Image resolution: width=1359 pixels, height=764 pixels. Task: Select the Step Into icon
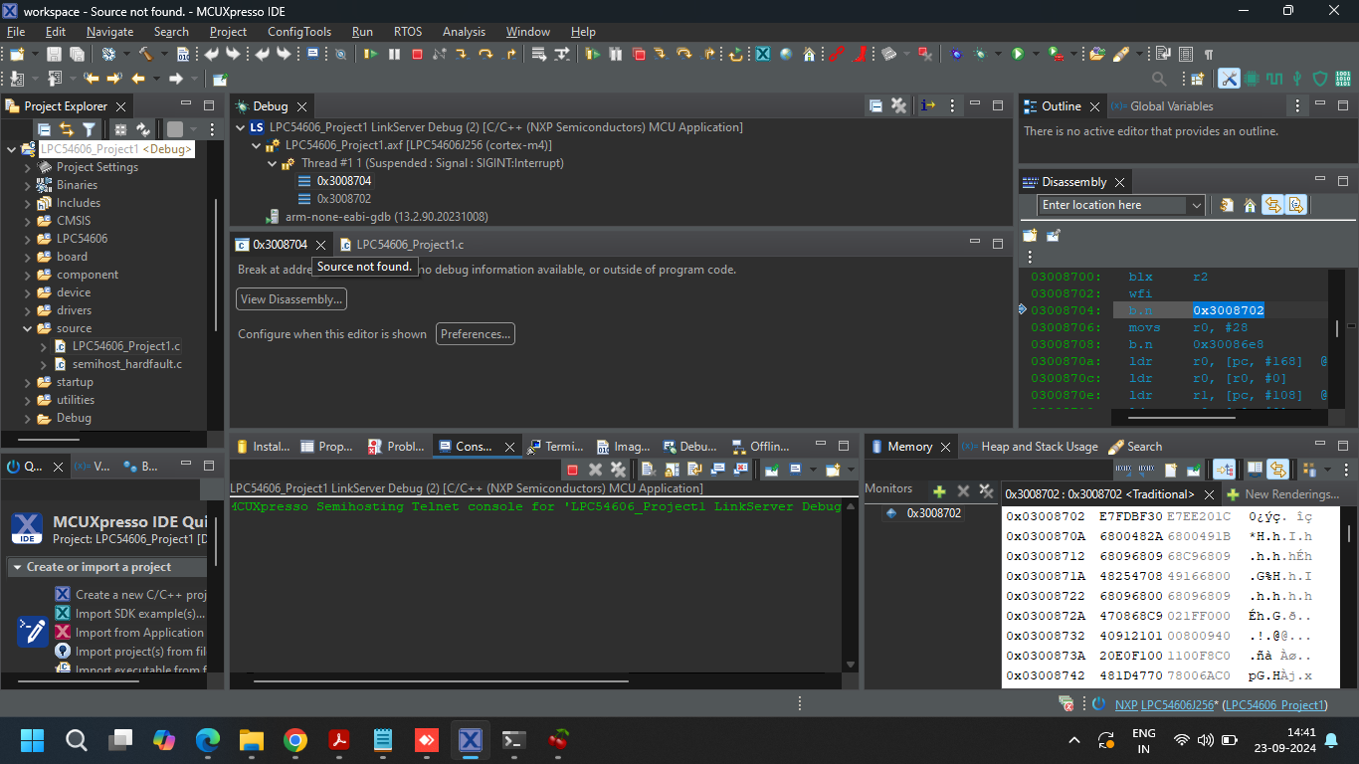coord(461,54)
